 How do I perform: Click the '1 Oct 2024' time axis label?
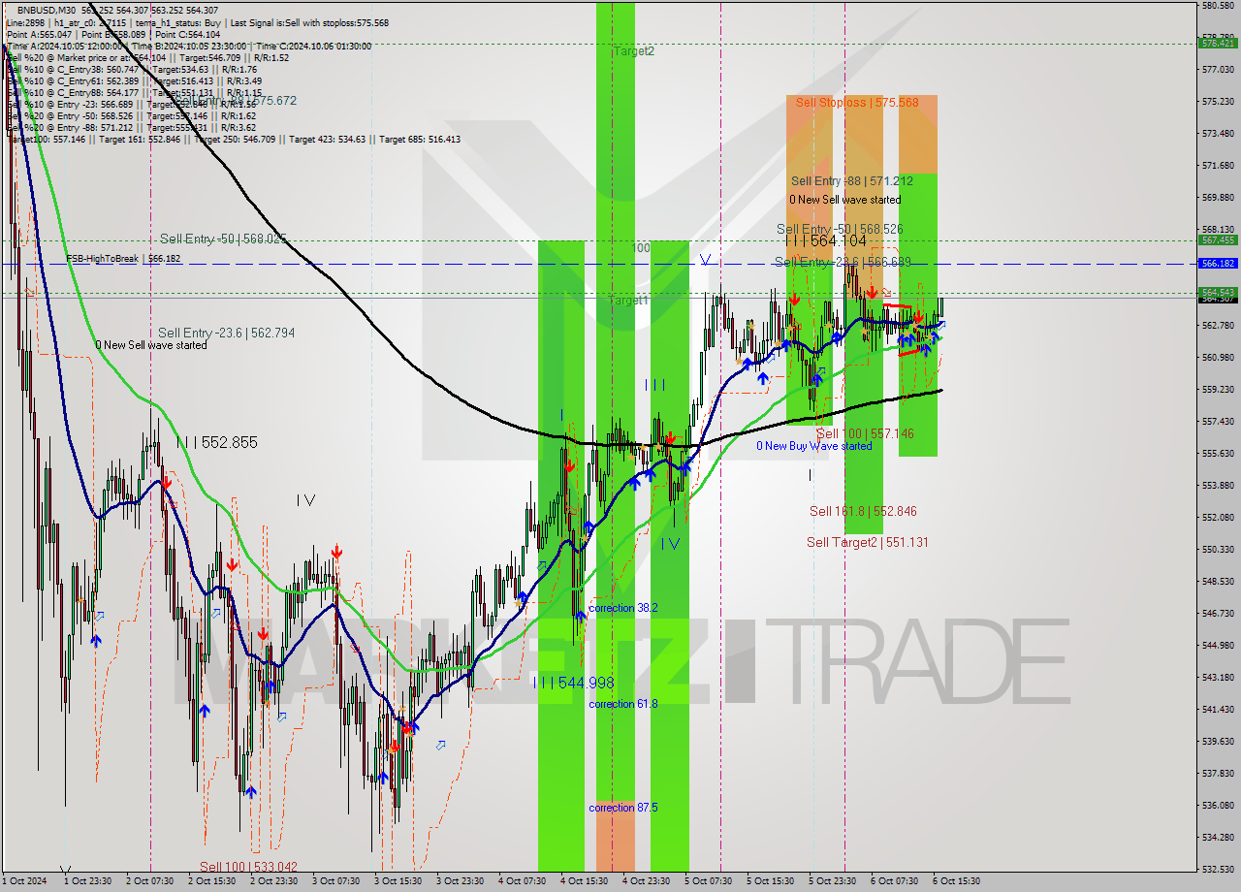(23, 881)
